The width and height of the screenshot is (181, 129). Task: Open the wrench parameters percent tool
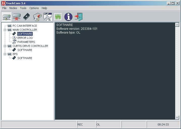click(47, 17)
